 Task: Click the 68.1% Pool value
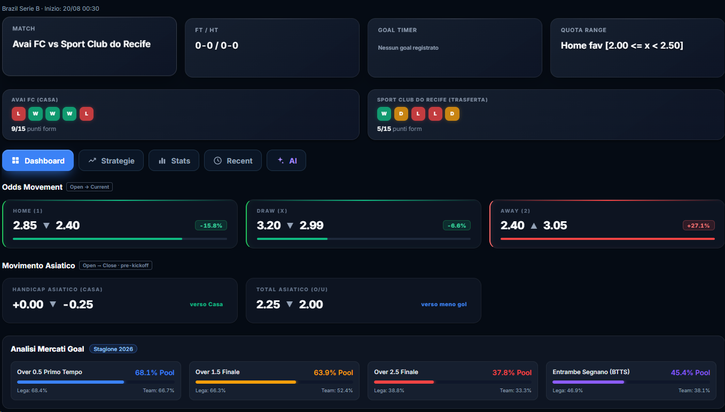tap(155, 372)
